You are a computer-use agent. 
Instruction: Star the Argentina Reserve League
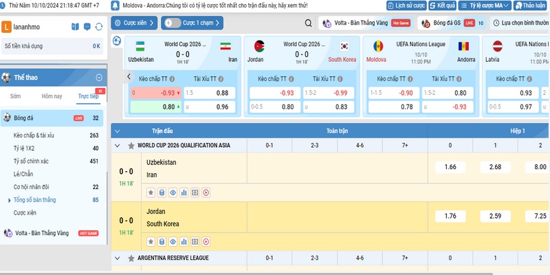[x=131, y=258]
